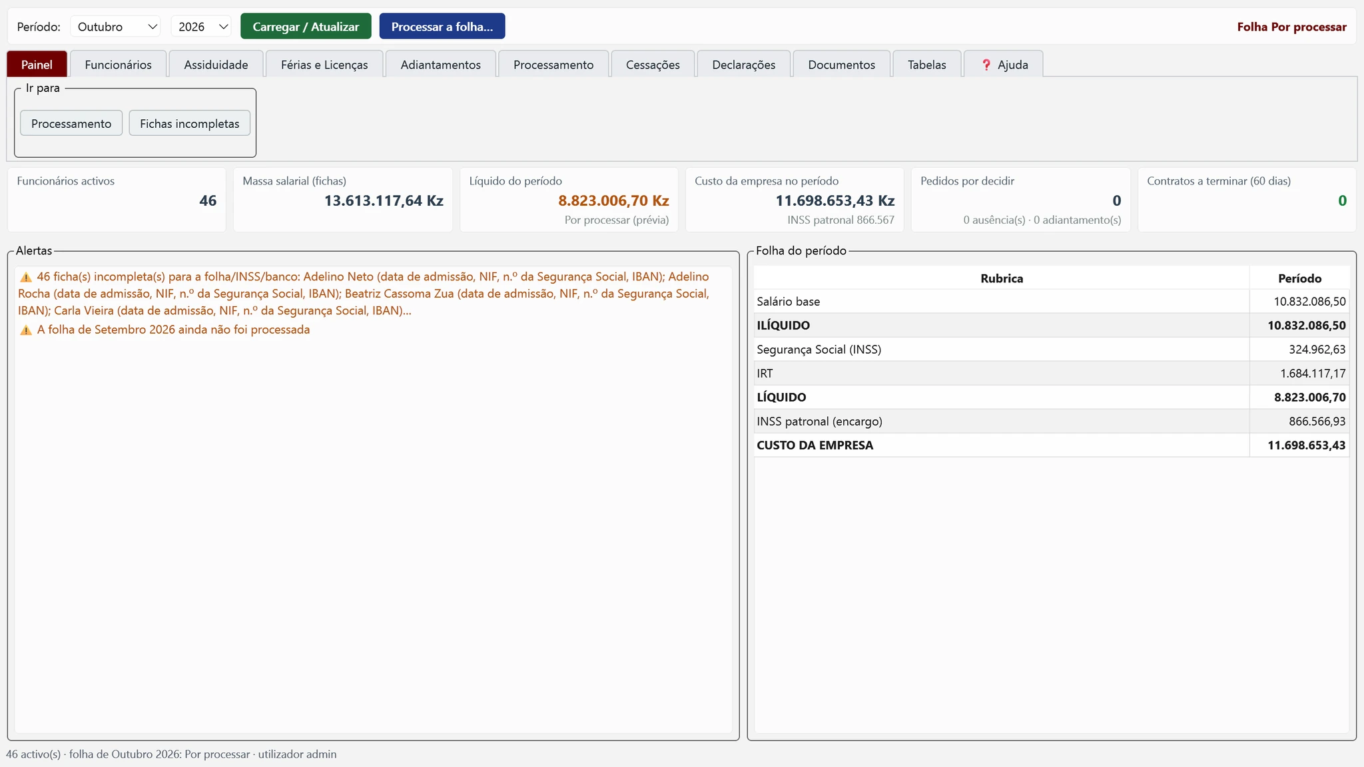Screen dimensions: 1364x767
Task: Open the Assiduidade tab
Action: (x=216, y=65)
